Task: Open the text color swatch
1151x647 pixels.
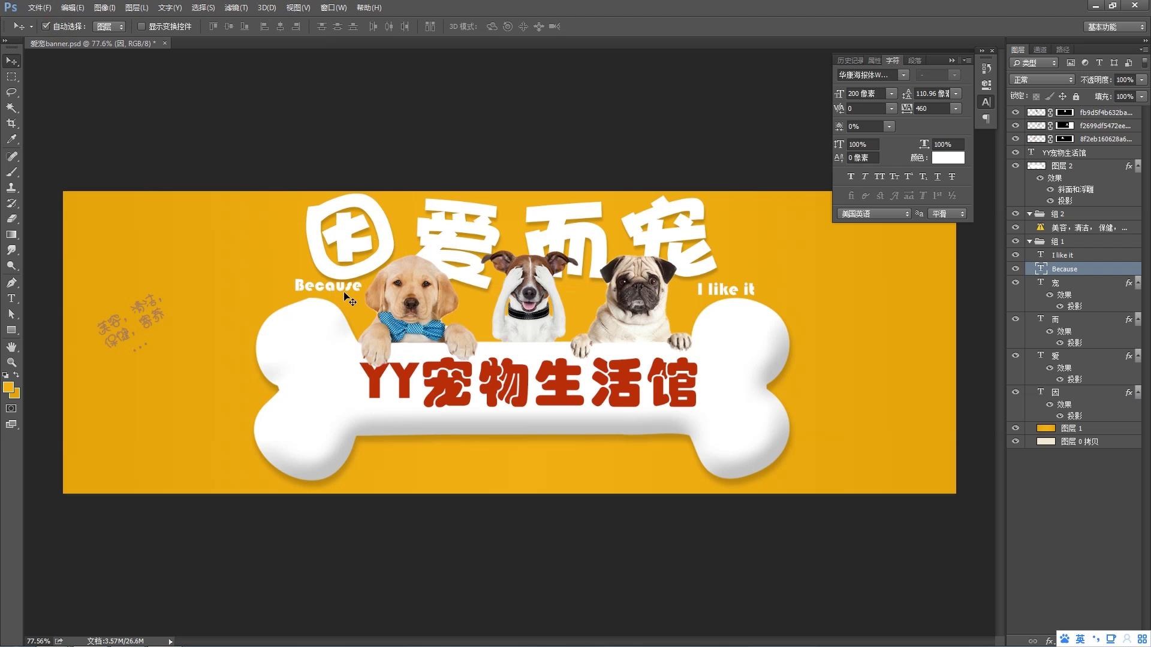Action: point(948,158)
